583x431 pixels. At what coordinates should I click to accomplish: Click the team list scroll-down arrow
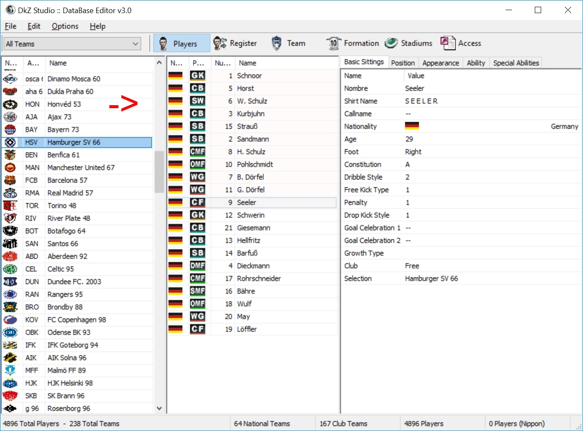pyautogui.click(x=159, y=408)
